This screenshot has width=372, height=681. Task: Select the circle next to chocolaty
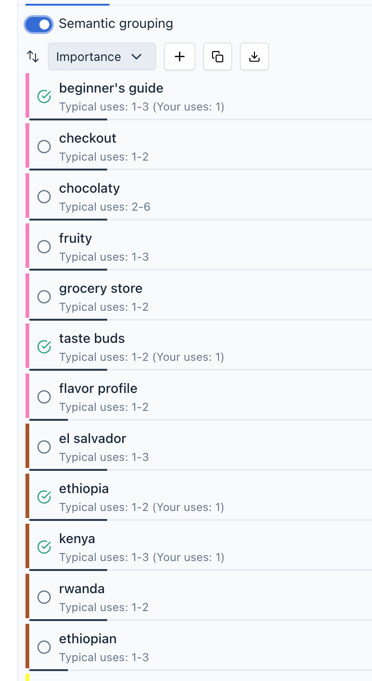coord(44,197)
